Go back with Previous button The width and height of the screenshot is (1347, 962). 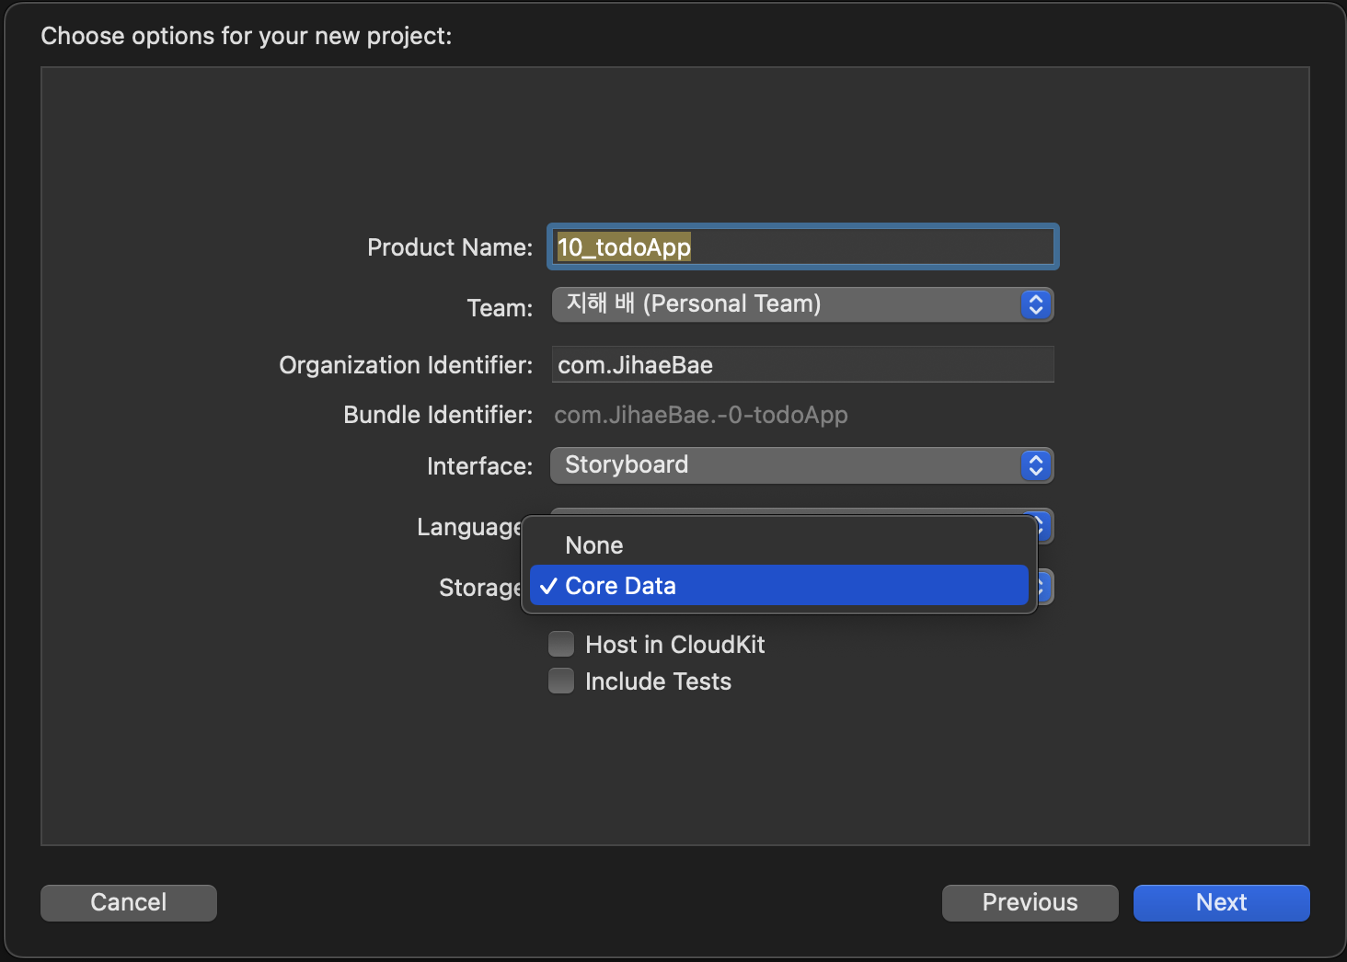click(x=1030, y=902)
